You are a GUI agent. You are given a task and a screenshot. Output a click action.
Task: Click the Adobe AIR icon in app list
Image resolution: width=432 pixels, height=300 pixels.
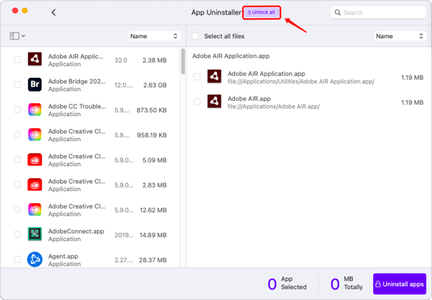click(x=35, y=59)
